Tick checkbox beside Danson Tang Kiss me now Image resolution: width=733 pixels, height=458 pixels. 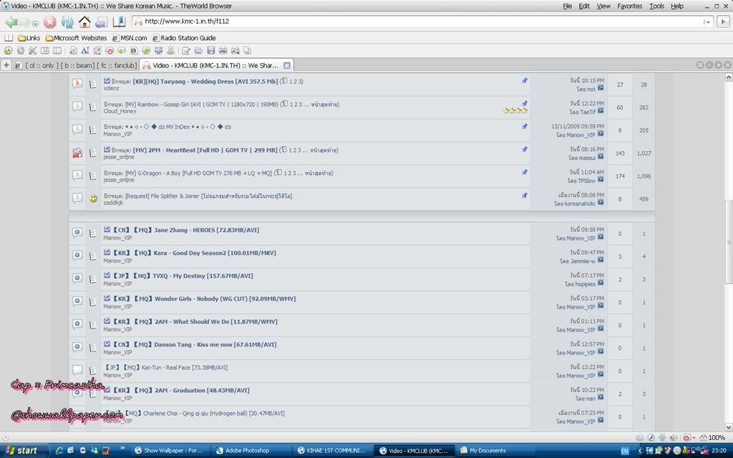click(x=107, y=344)
